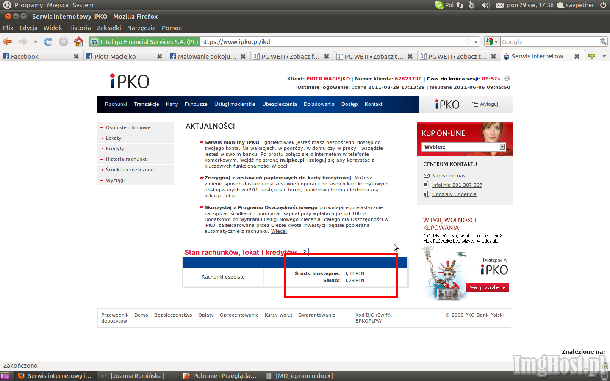Viewport: 610px width, 381px height.
Task: Open Programy in the top panel
Action: pos(28,5)
